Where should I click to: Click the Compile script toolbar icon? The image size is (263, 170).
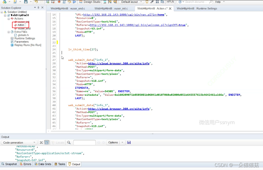tap(64, 2)
